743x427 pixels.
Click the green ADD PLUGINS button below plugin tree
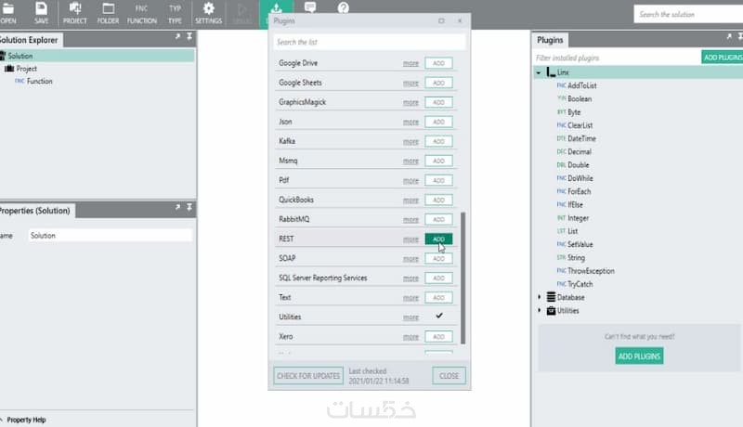click(x=639, y=356)
